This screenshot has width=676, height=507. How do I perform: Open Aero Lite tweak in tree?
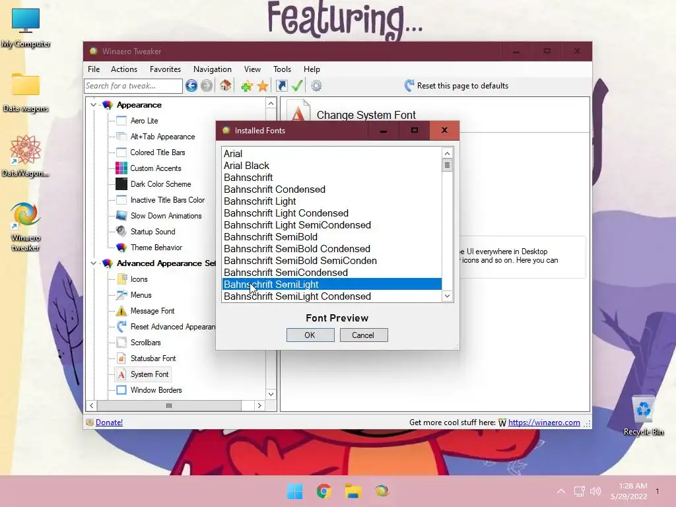(145, 121)
